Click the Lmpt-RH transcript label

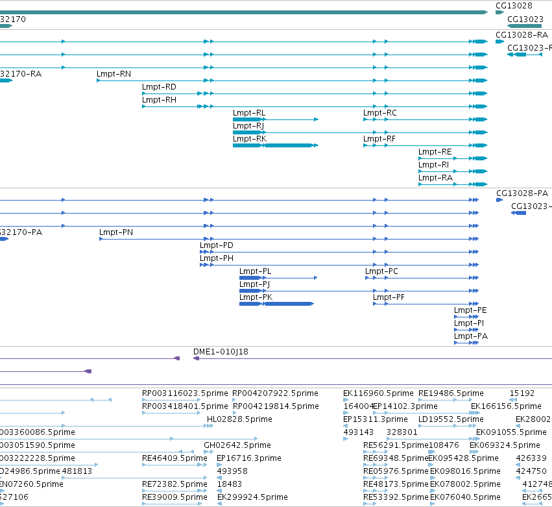click(x=159, y=100)
